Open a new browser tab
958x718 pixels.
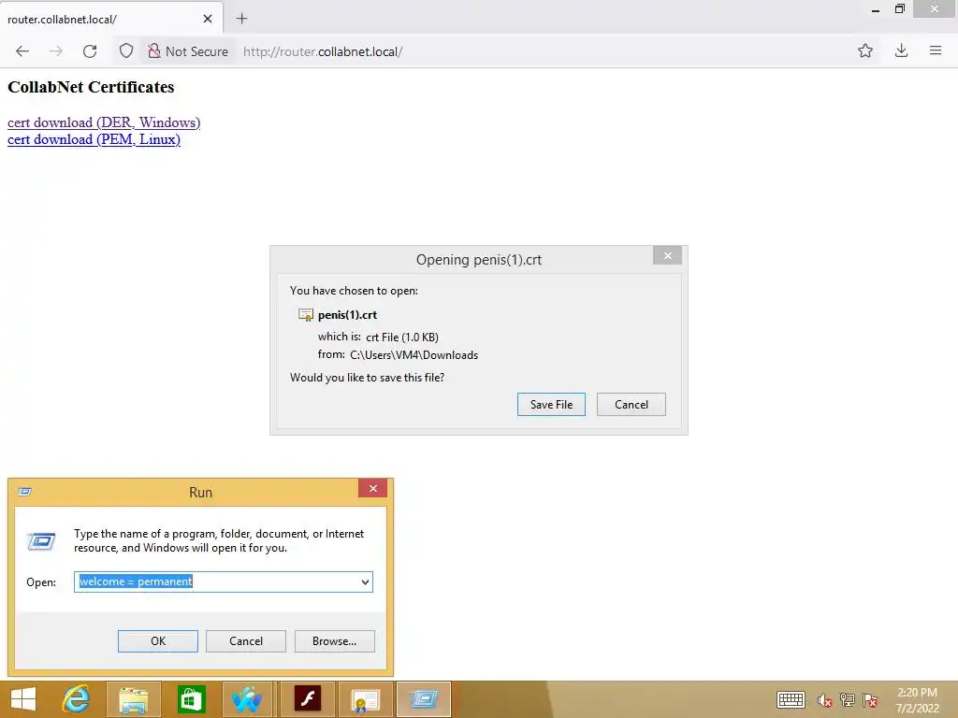(242, 19)
